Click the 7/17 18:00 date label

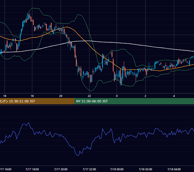point(32,169)
